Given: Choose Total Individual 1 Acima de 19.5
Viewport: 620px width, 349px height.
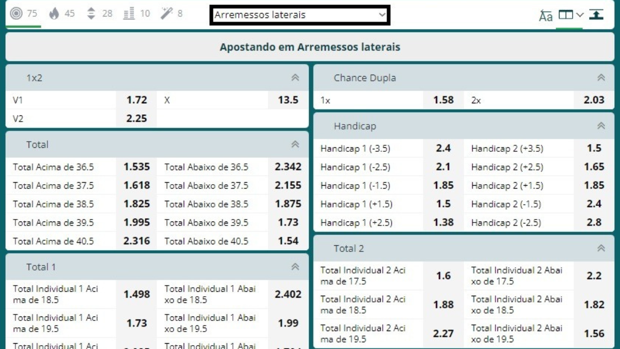Looking at the screenshot, I should point(137,323).
